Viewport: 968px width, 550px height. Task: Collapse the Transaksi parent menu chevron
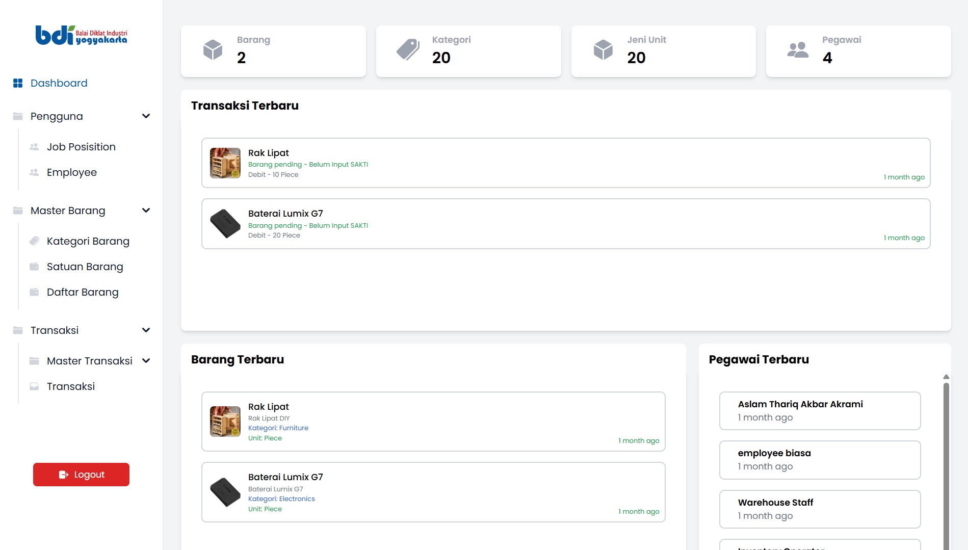pos(146,330)
